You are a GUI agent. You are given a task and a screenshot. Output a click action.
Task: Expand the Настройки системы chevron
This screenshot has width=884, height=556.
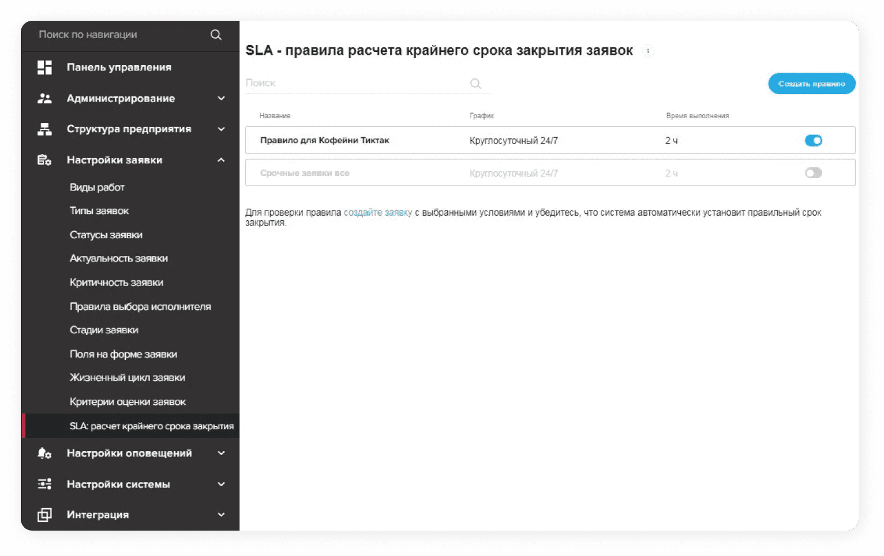pos(221,484)
